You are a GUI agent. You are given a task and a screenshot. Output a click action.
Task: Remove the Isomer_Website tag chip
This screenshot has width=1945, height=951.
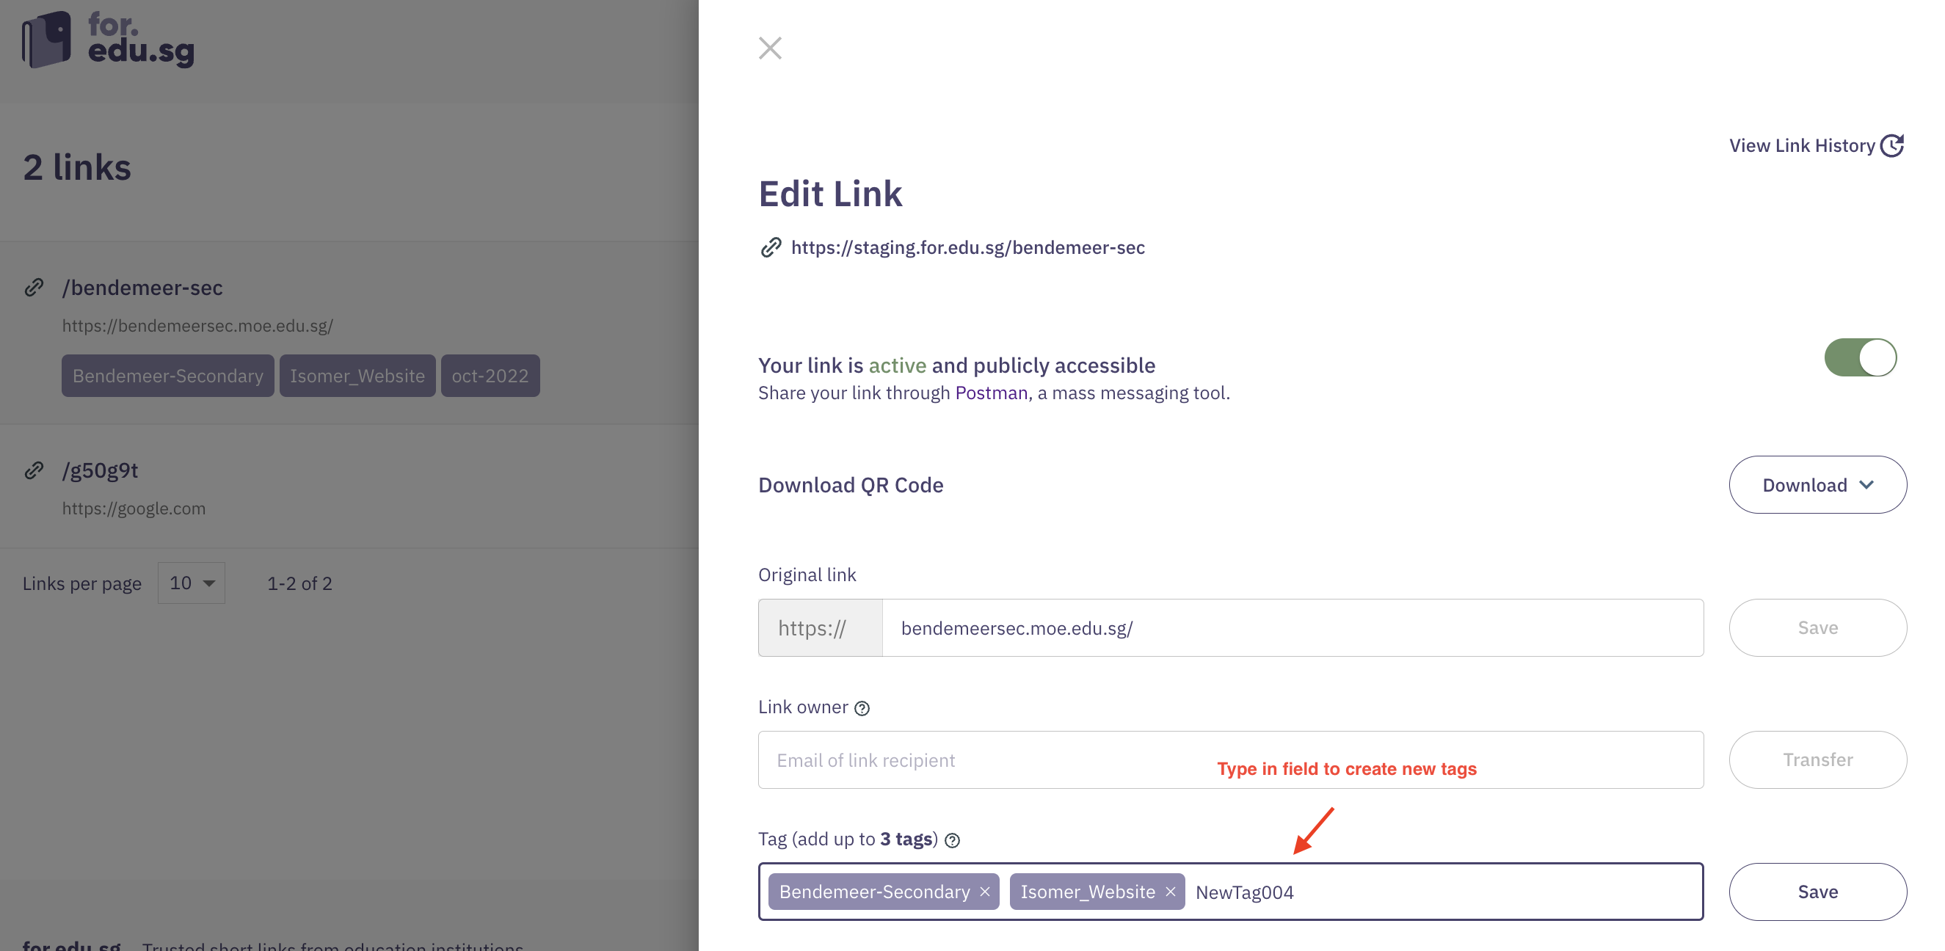[x=1169, y=892]
